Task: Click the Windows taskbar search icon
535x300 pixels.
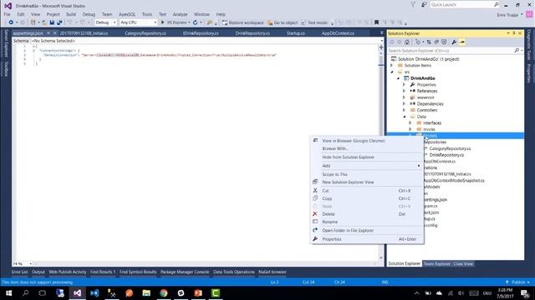Action: [x=26, y=292]
